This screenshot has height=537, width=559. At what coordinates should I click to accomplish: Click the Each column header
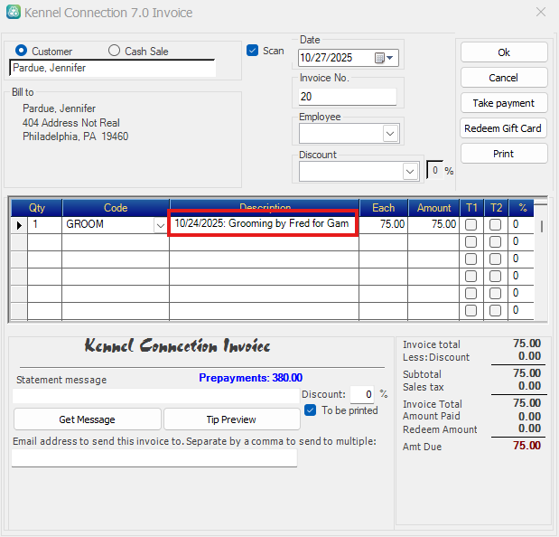pos(384,208)
